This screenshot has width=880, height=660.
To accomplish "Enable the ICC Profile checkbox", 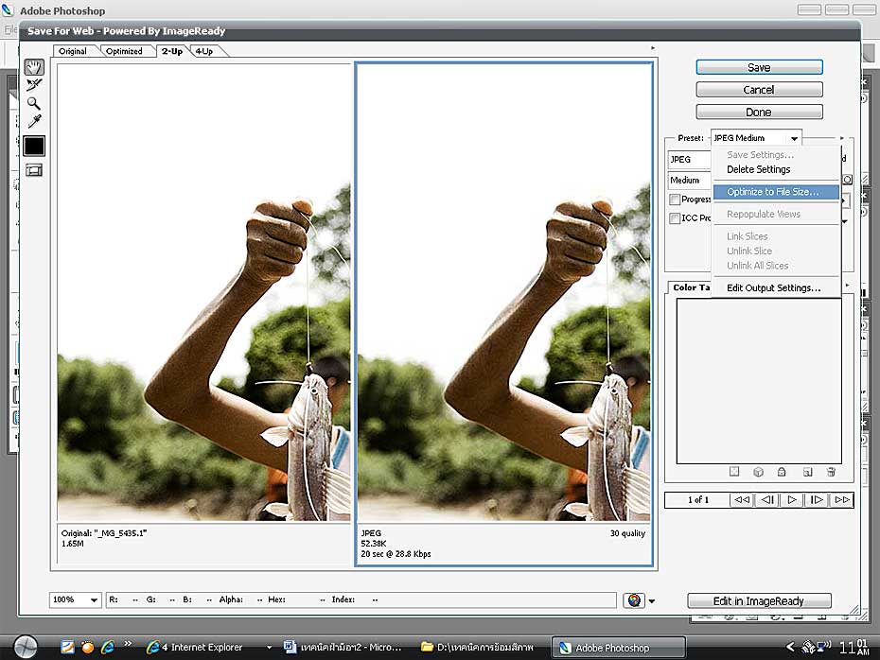I will tap(675, 218).
